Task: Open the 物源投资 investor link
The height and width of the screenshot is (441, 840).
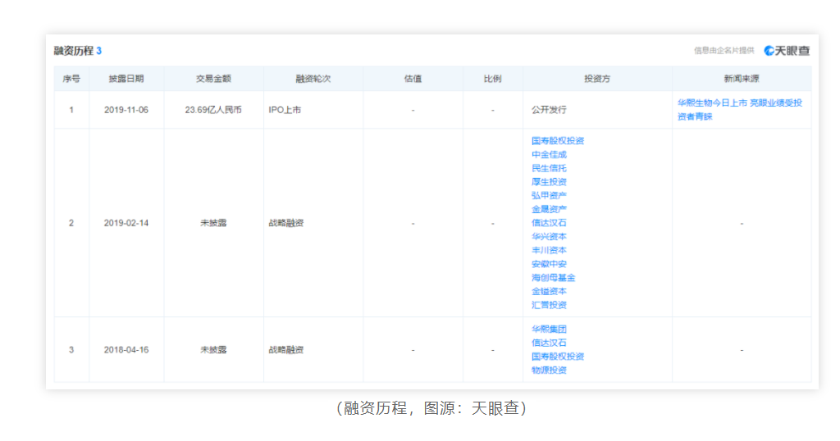Action: 549,370
